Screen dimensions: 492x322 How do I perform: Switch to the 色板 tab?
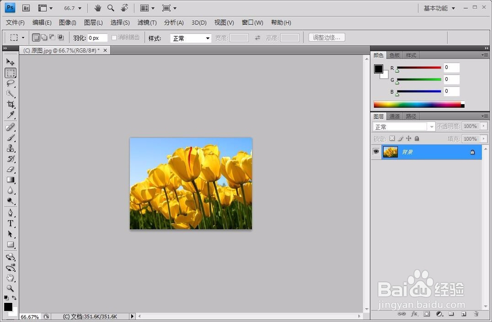click(395, 55)
